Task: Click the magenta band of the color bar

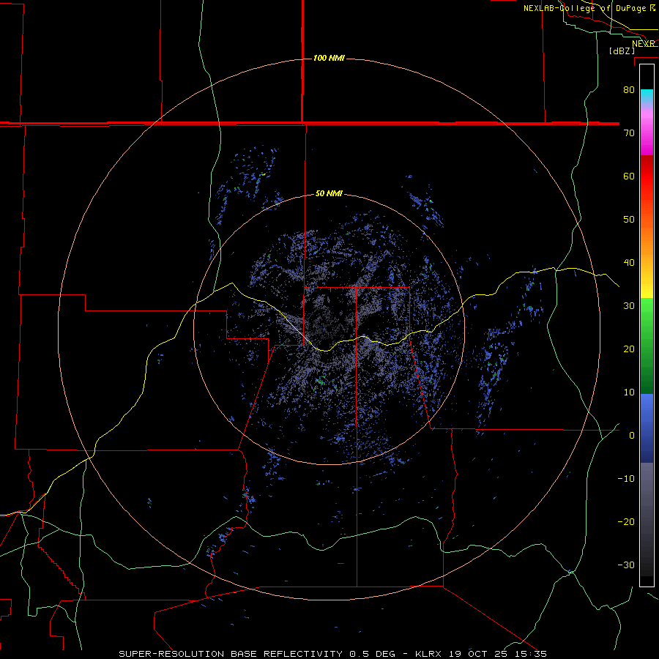Action: pyautogui.click(x=647, y=135)
